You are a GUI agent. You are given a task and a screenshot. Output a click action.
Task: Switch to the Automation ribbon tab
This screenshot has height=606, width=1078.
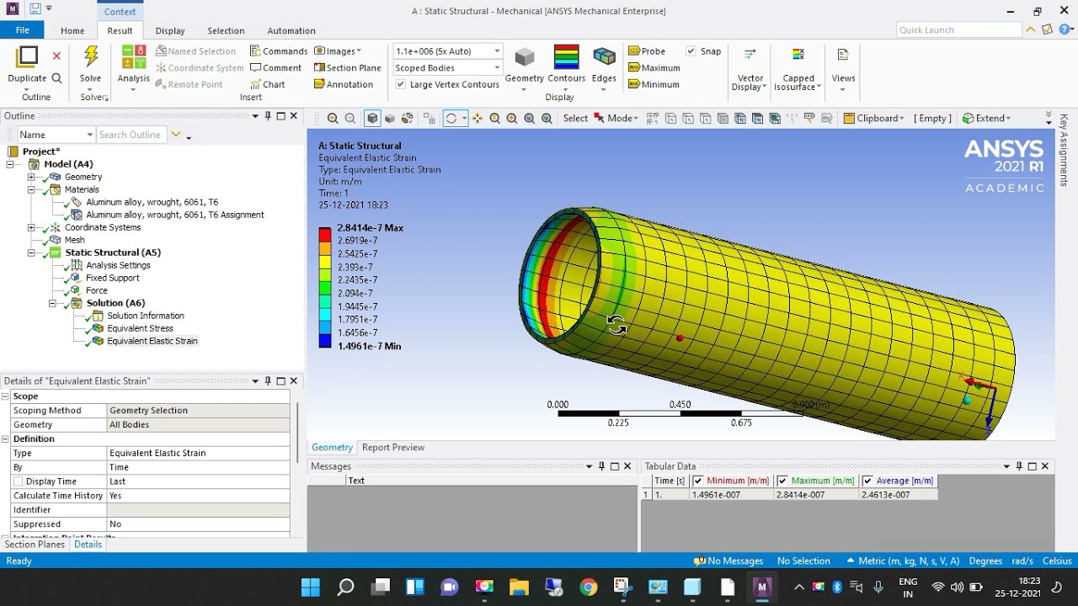pyautogui.click(x=291, y=31)
